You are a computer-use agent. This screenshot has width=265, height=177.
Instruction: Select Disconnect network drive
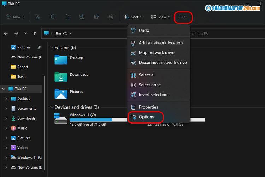click(159, 63)
